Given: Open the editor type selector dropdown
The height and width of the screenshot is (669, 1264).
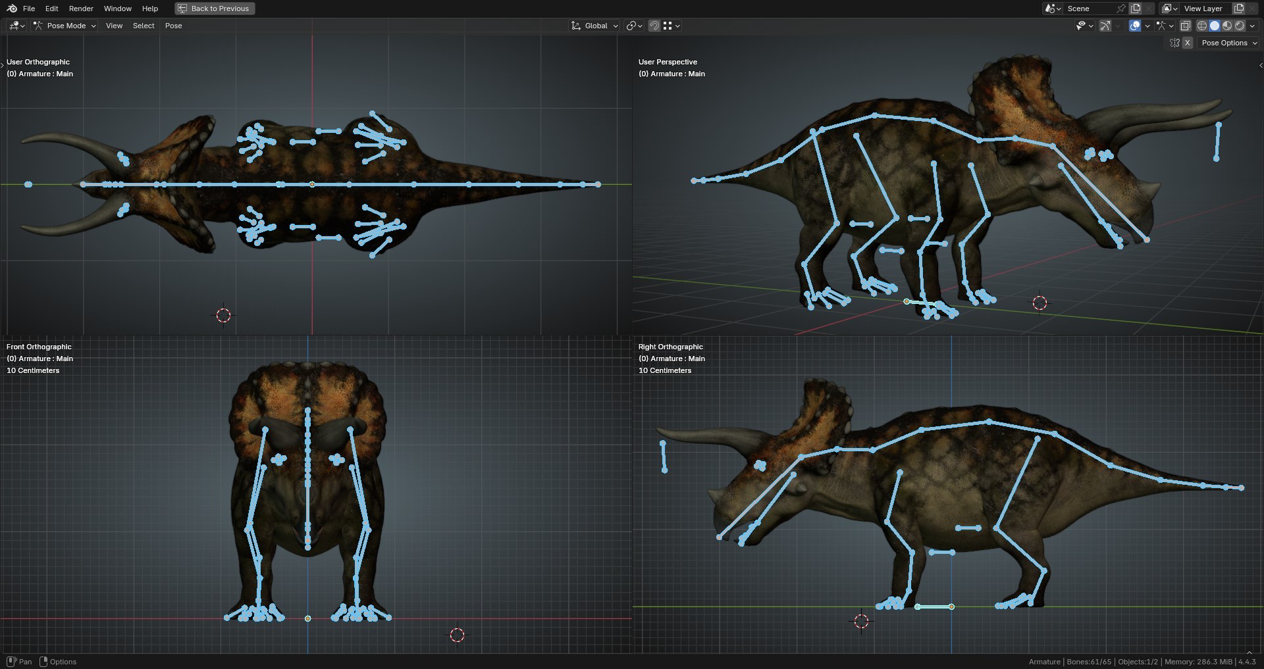Looking at the screenshot, I should tap(16, 26).
